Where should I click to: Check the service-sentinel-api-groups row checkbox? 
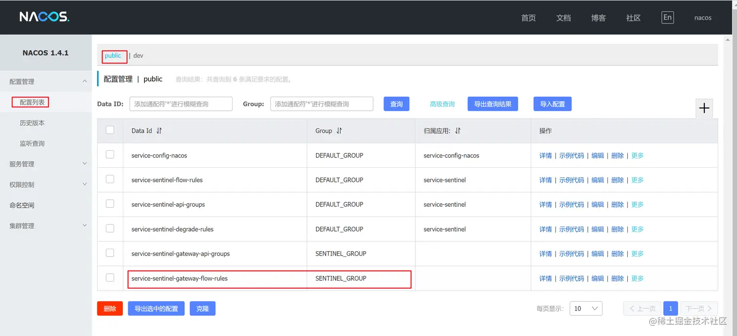click(x=110, y=203)
